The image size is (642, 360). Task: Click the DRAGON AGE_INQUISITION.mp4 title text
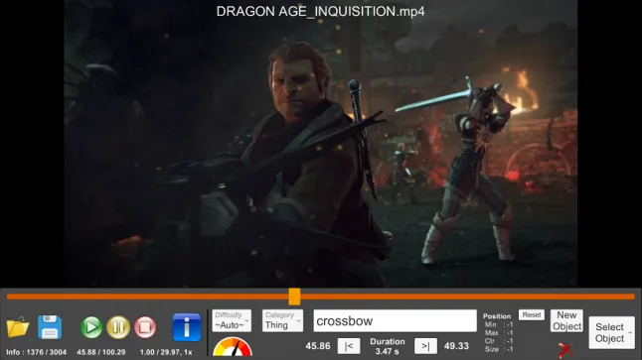tap(320, 12)
